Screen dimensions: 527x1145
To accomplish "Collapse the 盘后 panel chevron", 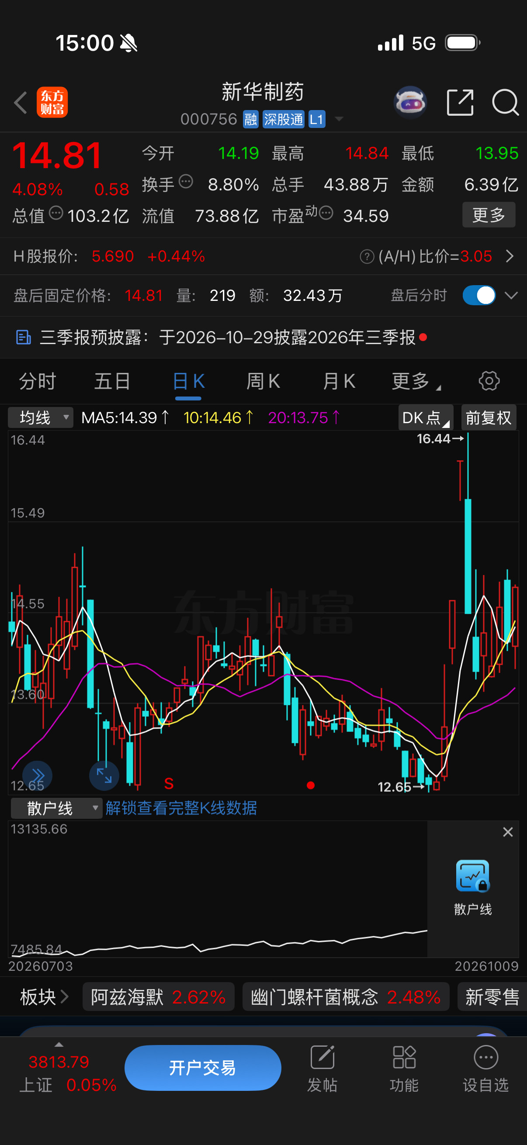I will (511, 296).
